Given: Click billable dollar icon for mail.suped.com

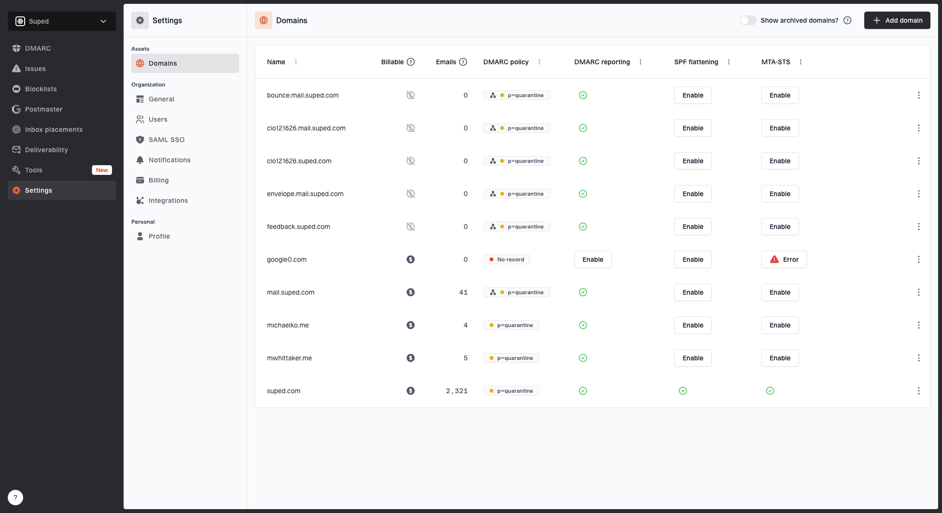Looking at the screenshot, I should [x=411, y=292].
